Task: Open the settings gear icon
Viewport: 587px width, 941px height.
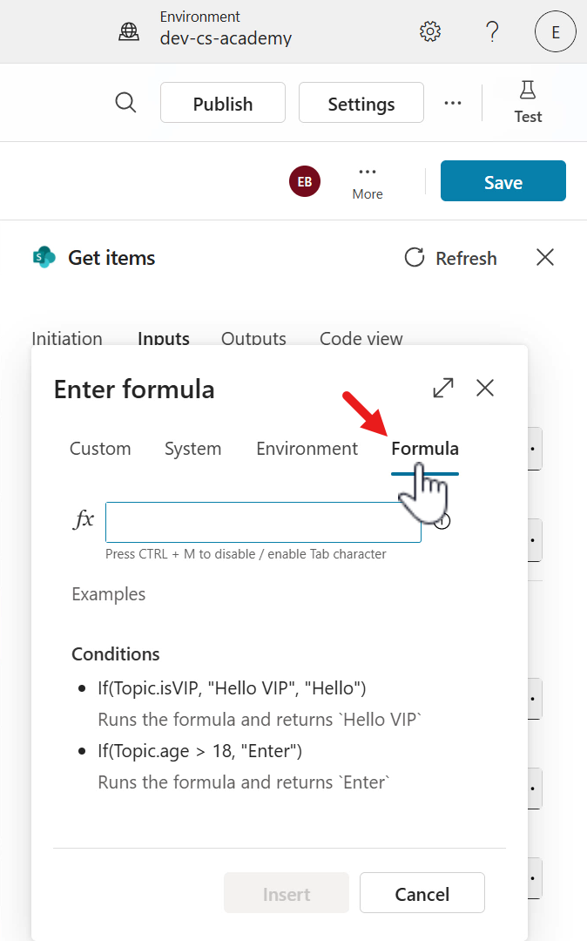Action: [x=429, y=31]
